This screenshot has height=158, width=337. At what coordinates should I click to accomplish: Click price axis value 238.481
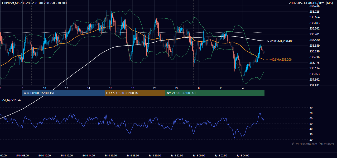(x=314, y=34)
